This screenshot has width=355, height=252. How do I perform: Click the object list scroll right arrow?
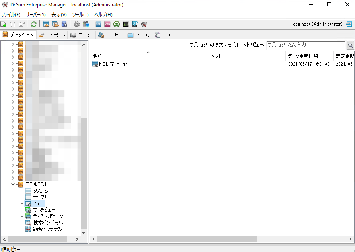pyautogui.click(x=351, y=239)
